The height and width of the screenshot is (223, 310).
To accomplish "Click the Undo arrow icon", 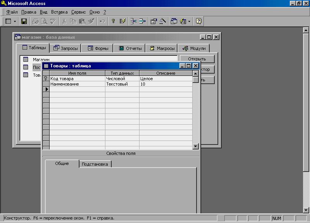I will (102, 21).
